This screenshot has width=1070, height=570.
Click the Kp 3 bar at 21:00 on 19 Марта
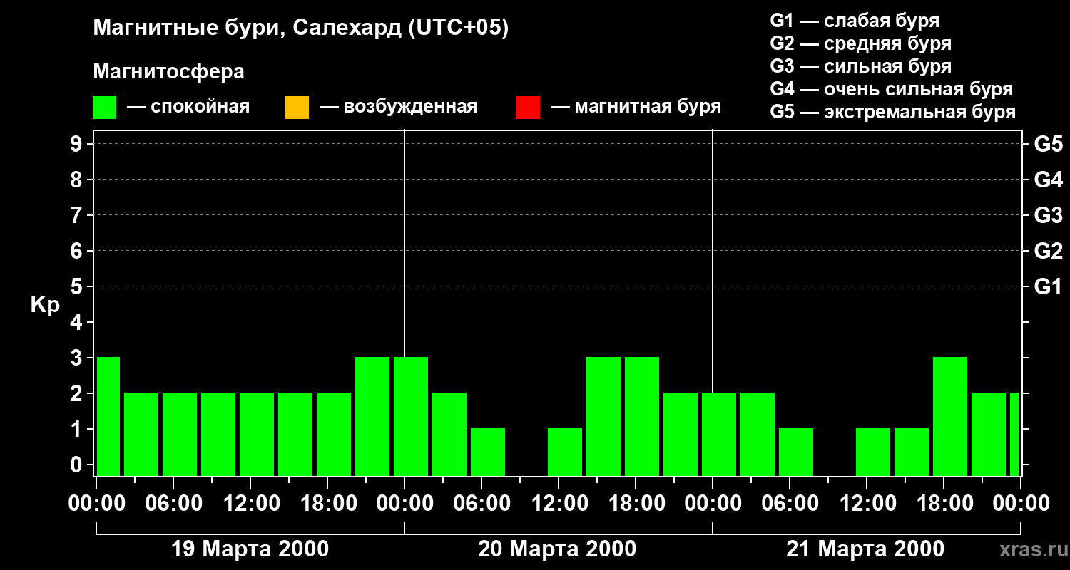point(372,416)
